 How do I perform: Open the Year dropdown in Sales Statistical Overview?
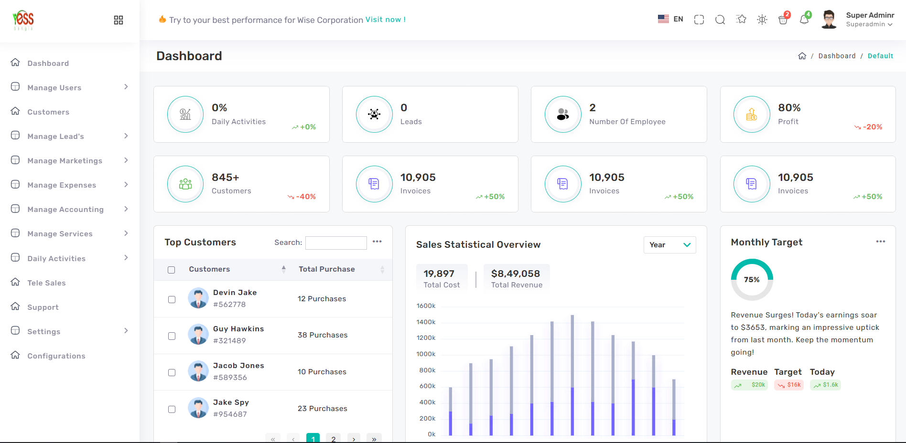tap(669, 245)
